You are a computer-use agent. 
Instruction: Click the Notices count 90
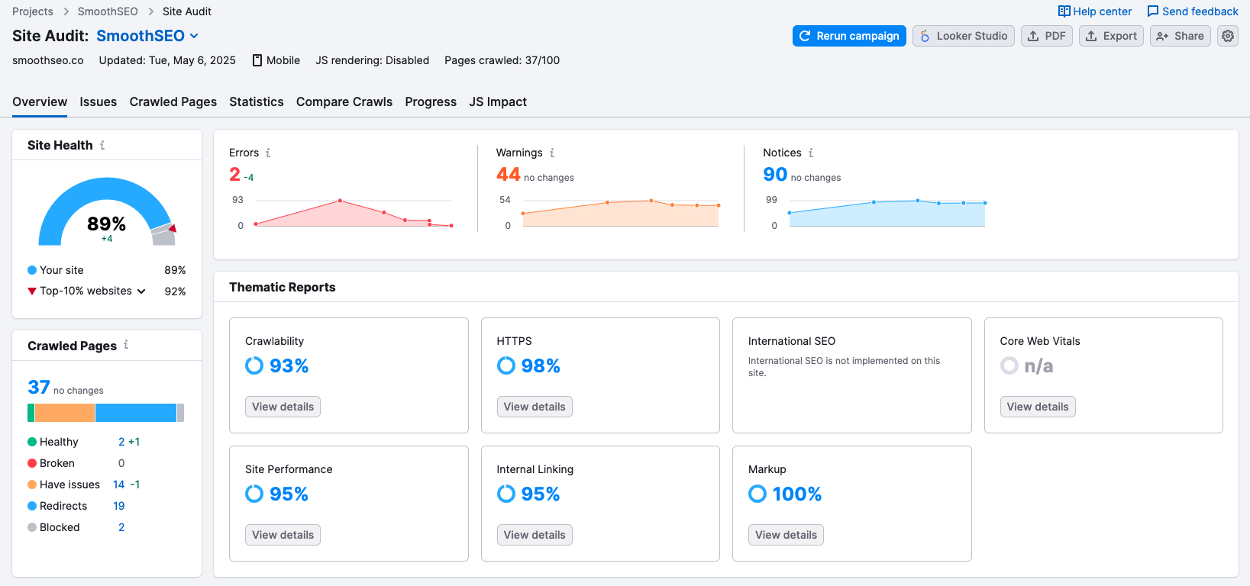click(x=775, y=175)
